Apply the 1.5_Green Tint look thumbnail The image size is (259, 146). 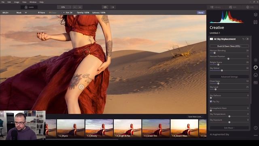click(156, 128)
